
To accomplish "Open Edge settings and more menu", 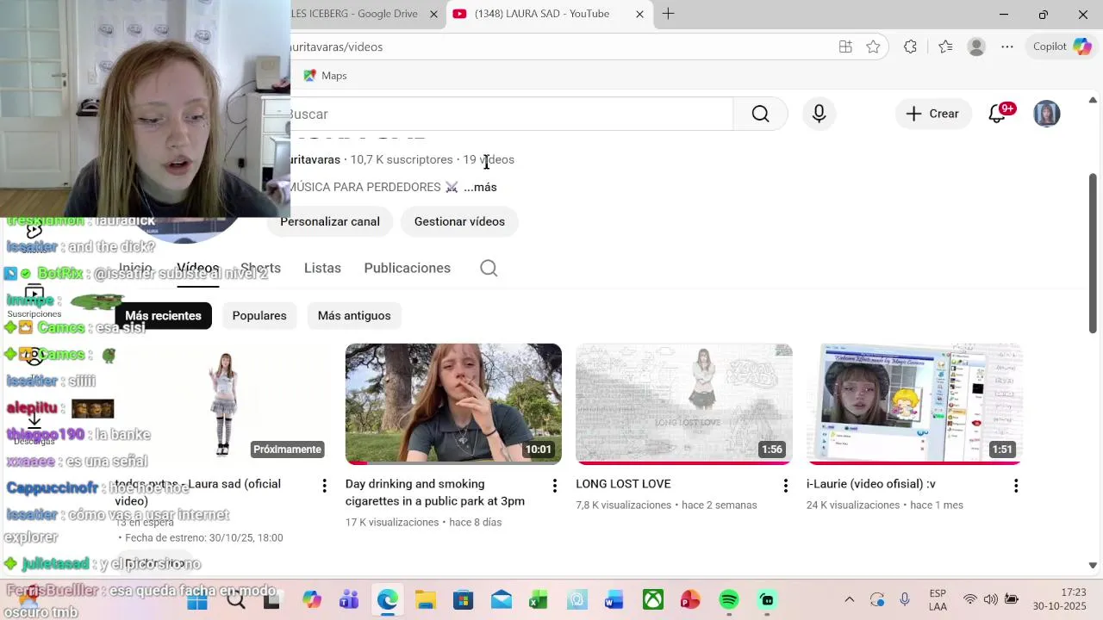I will tap(1007, 46).
